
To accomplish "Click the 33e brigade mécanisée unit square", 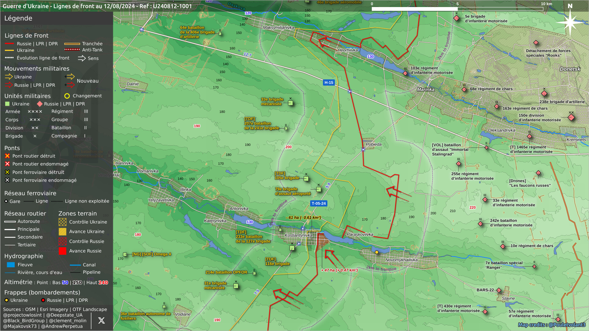I will 290,103.
